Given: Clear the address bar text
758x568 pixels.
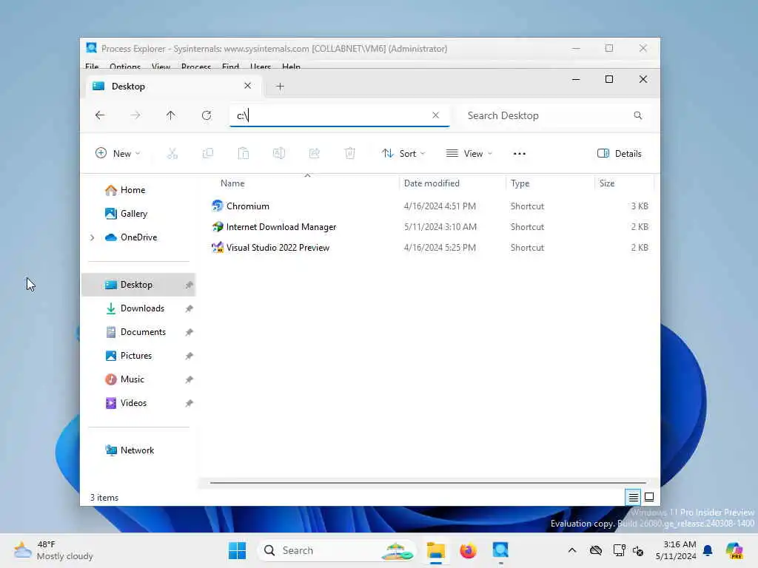Looking at the screenshot, I should [x=435, y=115].
